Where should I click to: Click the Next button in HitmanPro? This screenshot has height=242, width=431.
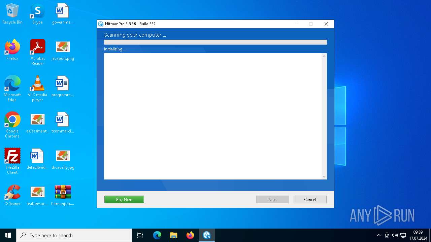[273, 200]
